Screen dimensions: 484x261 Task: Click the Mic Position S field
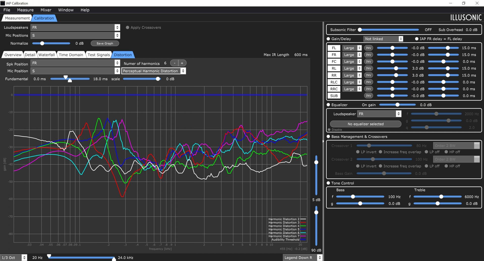tap(75, 71)
